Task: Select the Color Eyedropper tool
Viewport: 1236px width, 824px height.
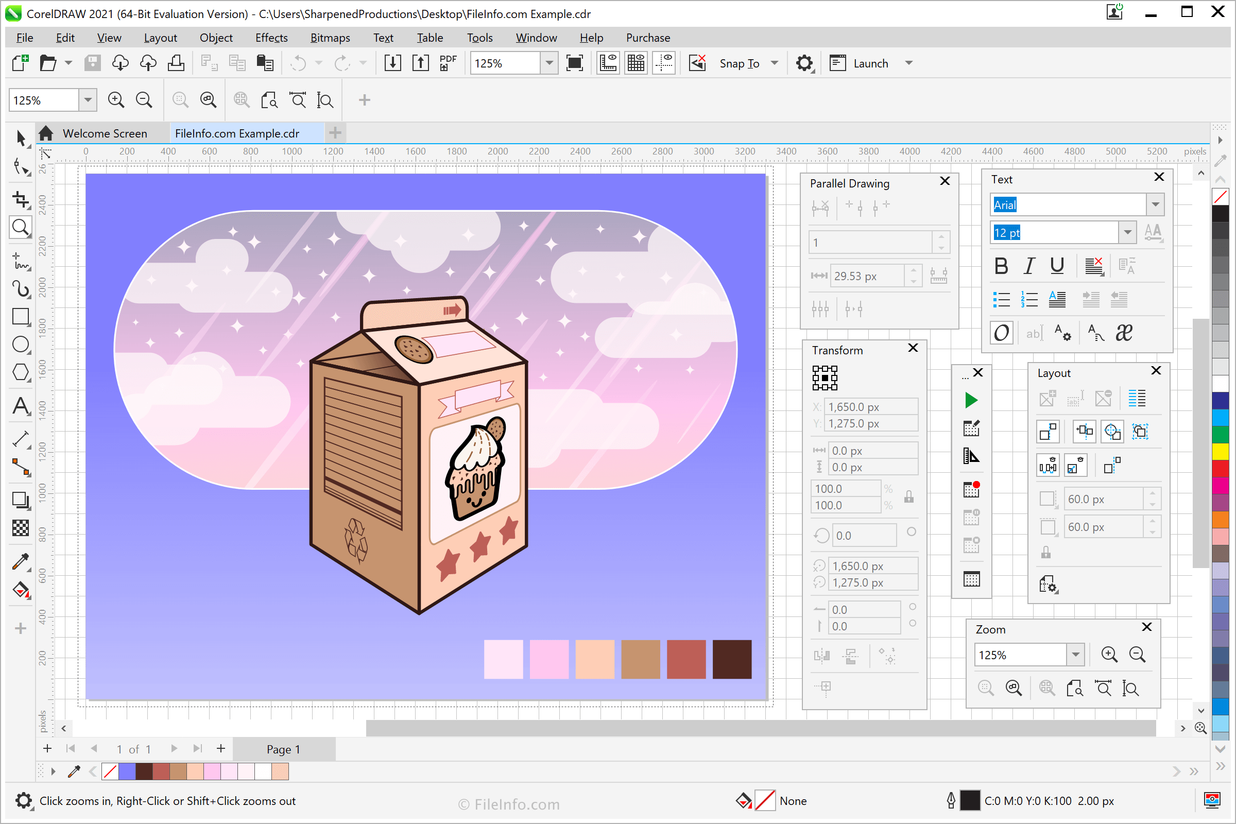Action: click(21, 562)
